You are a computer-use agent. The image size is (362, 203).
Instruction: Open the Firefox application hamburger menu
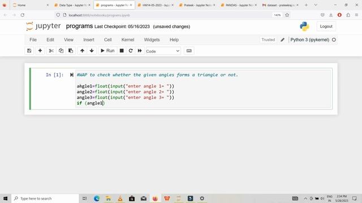click(356, 15)
